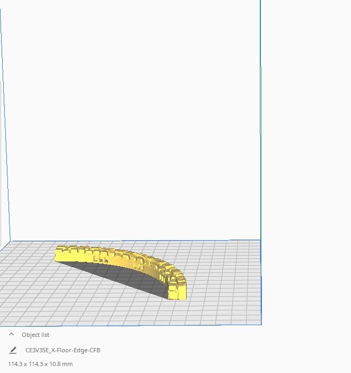Click the embossed lettering on the model's side
The height and width of the screenshot is (373, 351).
[101, 259]
